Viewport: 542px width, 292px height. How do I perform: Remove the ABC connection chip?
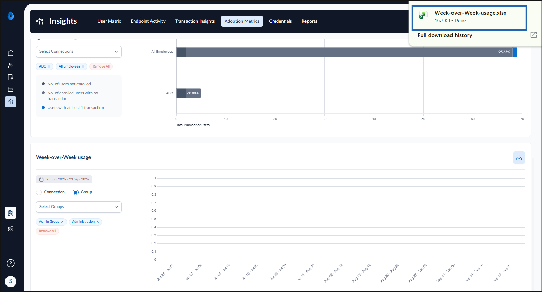tap(49, 66)
